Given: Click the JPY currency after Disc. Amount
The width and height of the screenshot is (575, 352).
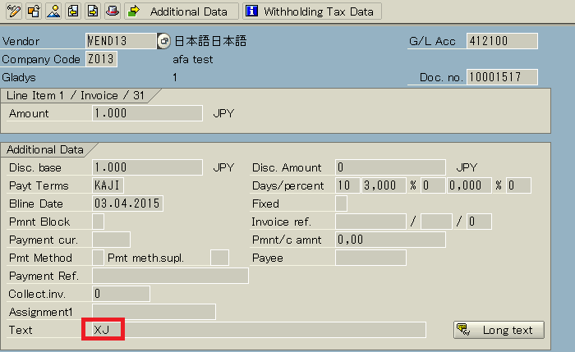Looking at the screenshot, I should tap(467, 167).
